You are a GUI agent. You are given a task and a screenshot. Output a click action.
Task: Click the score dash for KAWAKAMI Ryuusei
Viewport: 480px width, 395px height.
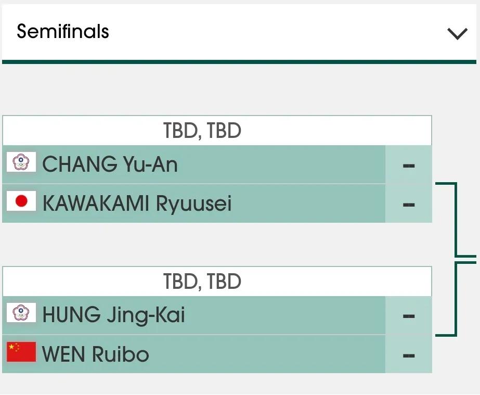pyautogui.click(x=409, y=205)
